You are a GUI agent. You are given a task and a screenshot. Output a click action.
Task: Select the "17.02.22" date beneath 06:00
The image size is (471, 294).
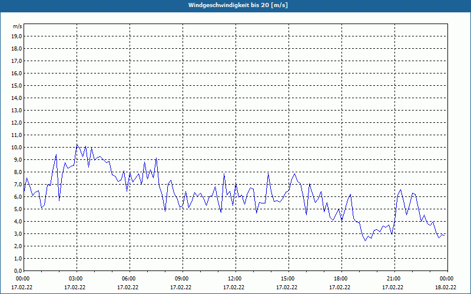128,288
